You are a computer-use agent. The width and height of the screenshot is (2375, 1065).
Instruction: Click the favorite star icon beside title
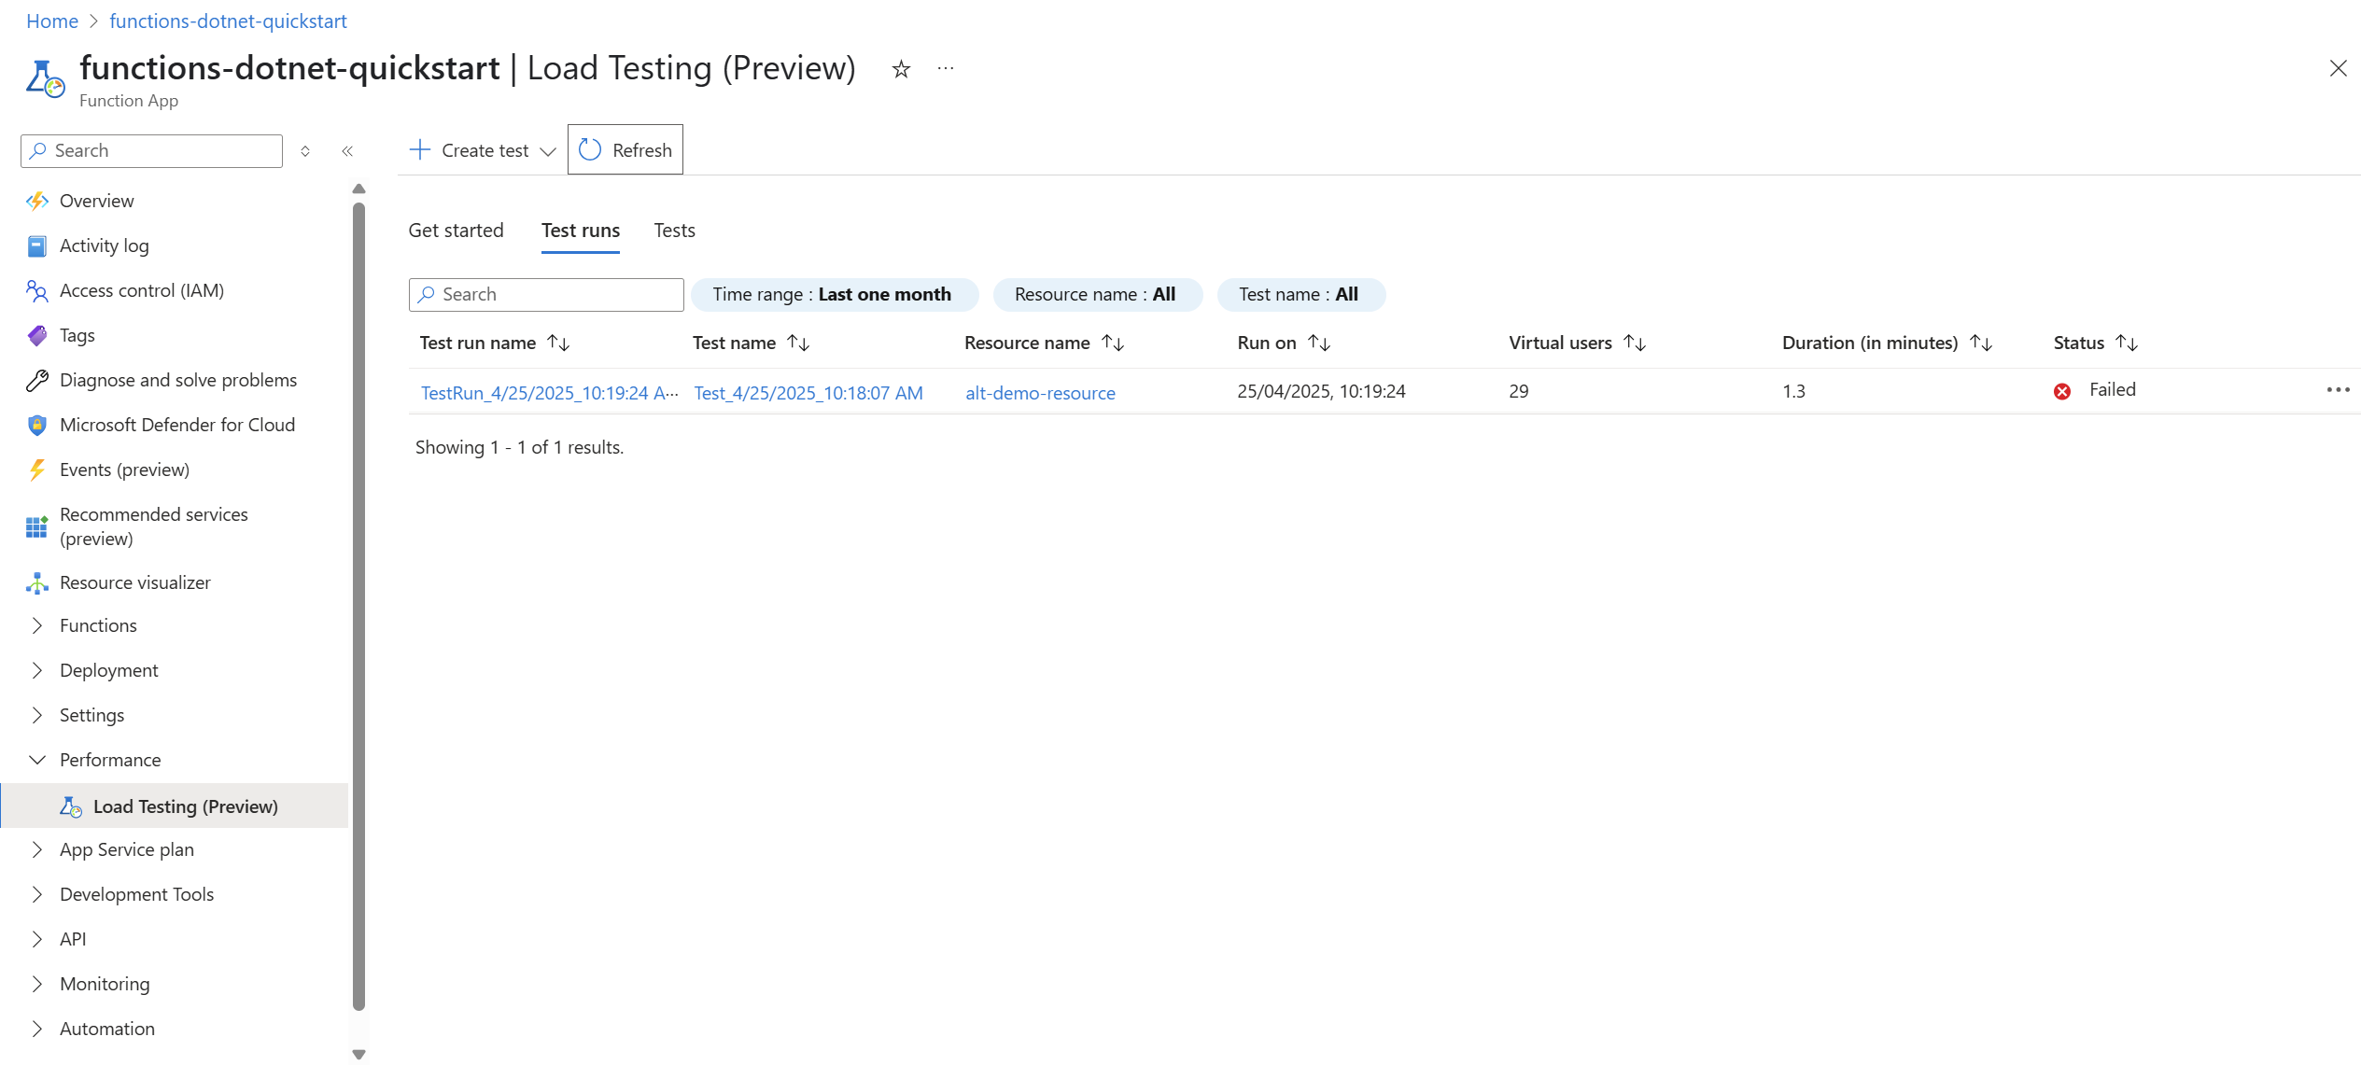point(900,69)
